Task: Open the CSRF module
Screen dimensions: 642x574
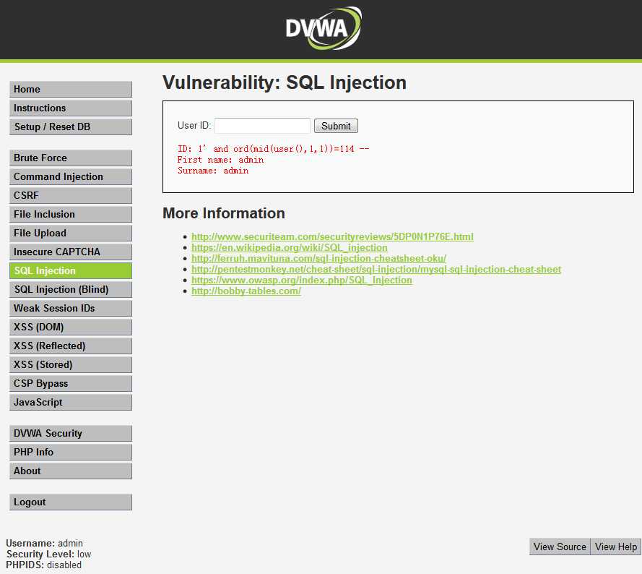Action: click(x=71, y=196)
